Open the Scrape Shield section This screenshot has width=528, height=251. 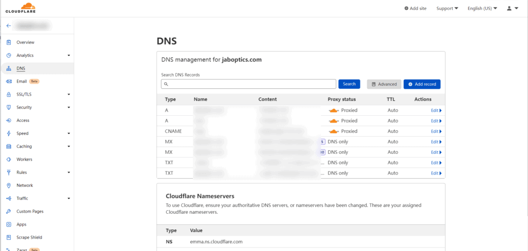tap(29, 238)
